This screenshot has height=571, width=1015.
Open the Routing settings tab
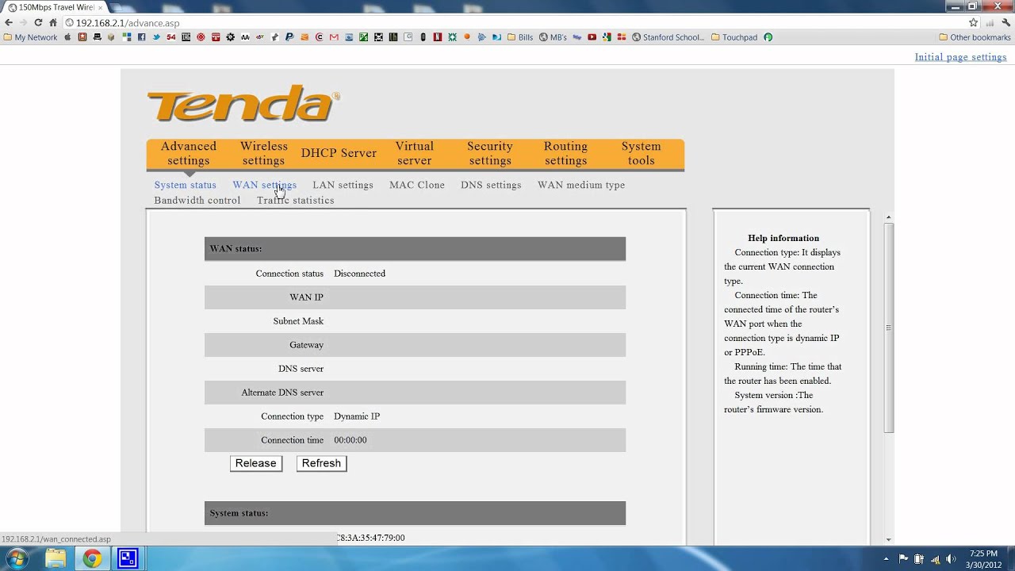[565, 153]
